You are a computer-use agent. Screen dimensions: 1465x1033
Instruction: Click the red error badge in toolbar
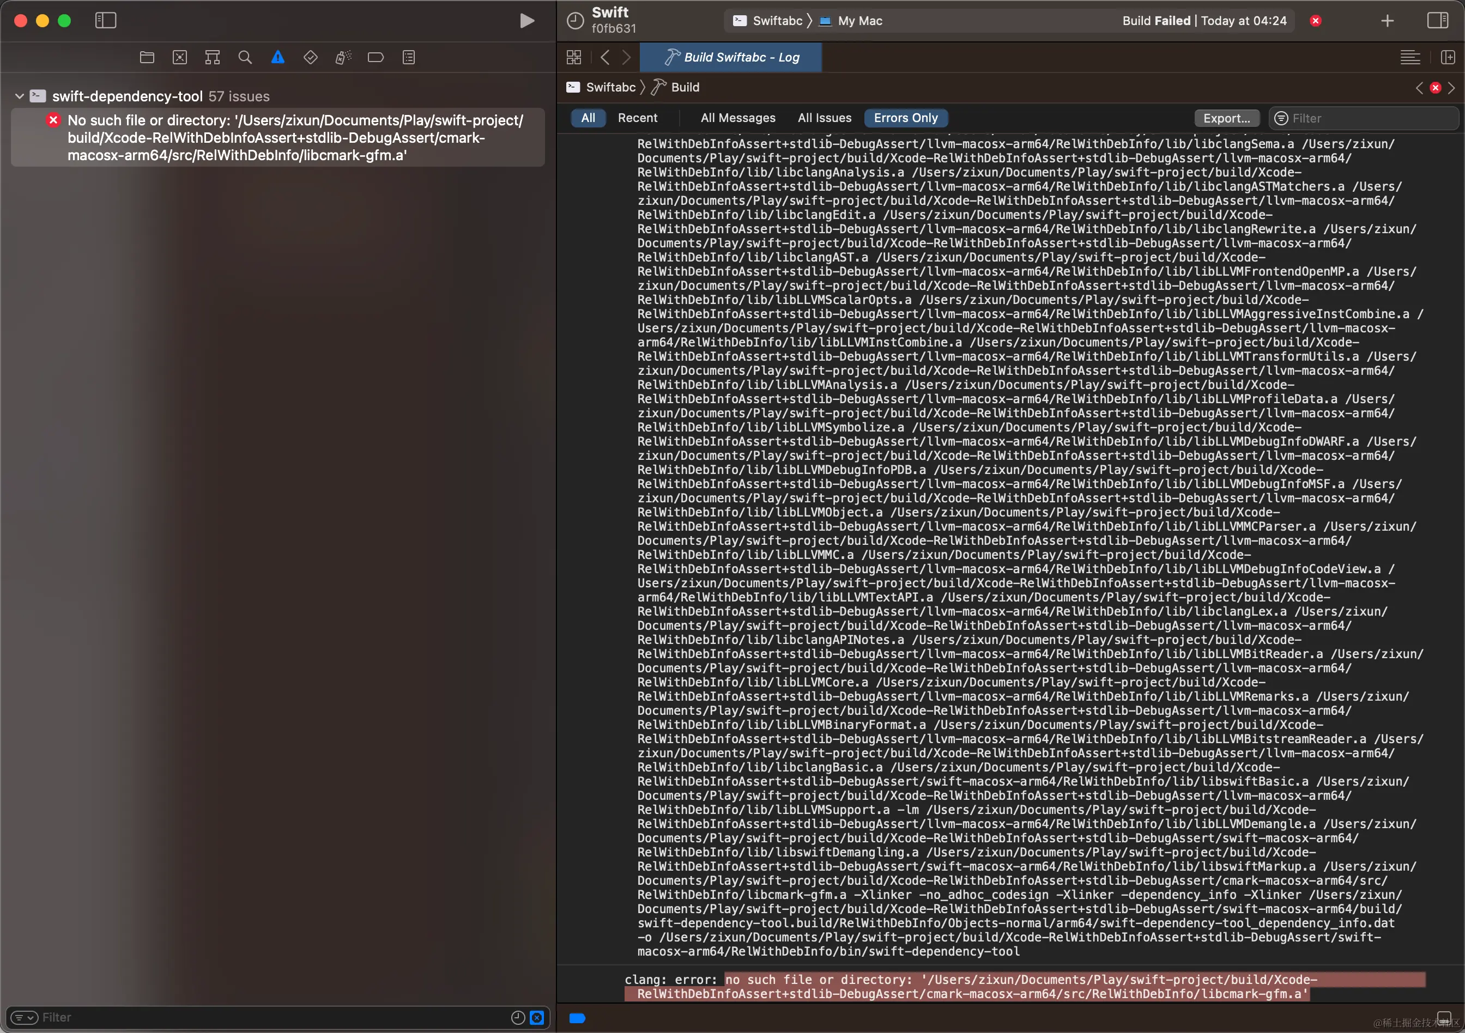1316,20
